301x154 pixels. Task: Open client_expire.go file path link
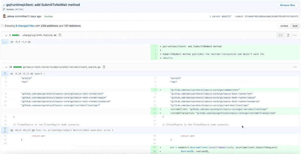62,67
